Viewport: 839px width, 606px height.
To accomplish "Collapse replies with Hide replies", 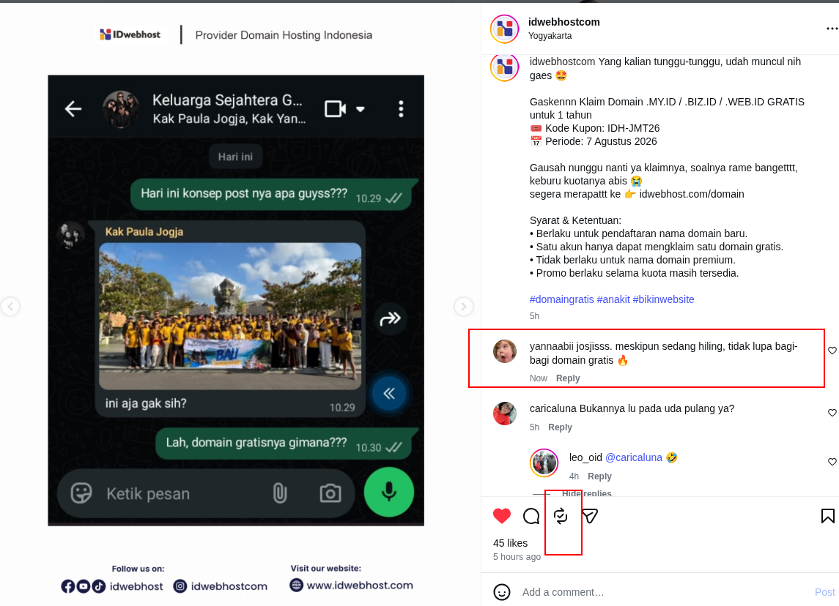I will (x=586, y=493).
